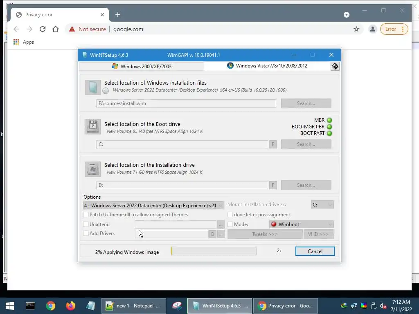Viewport: 419px width, 314px height.
Task: Click the Installation drive icon
Action: pyautogui.click(x=93, y=169)
